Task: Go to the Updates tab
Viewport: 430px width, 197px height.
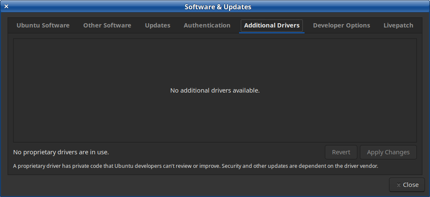Action: point(158,25)
